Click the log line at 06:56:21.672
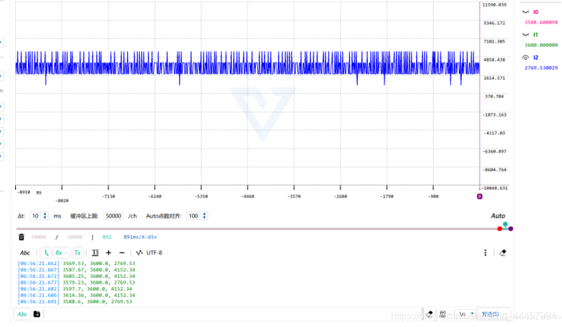Viewport: 562px width, 327px height. (x=77, y=276)
